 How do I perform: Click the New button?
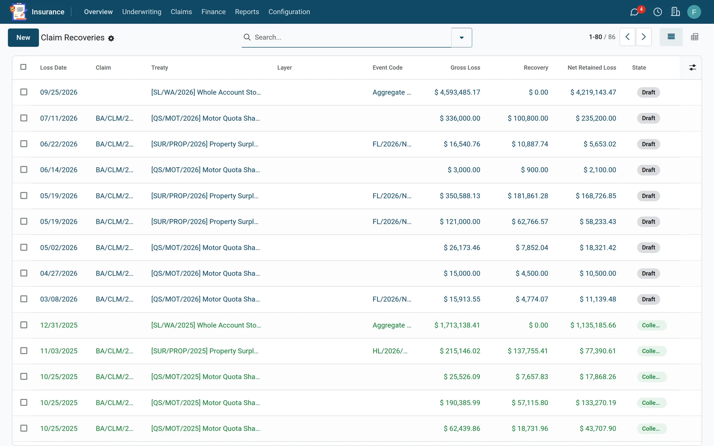(23, 38)
